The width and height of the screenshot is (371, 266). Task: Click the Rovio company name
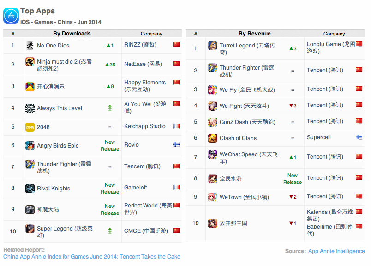pyautogui.click(x=132, y=145)
